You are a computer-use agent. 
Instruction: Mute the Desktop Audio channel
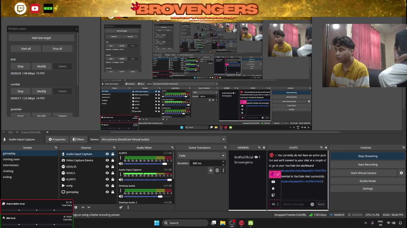pos(121,196)
